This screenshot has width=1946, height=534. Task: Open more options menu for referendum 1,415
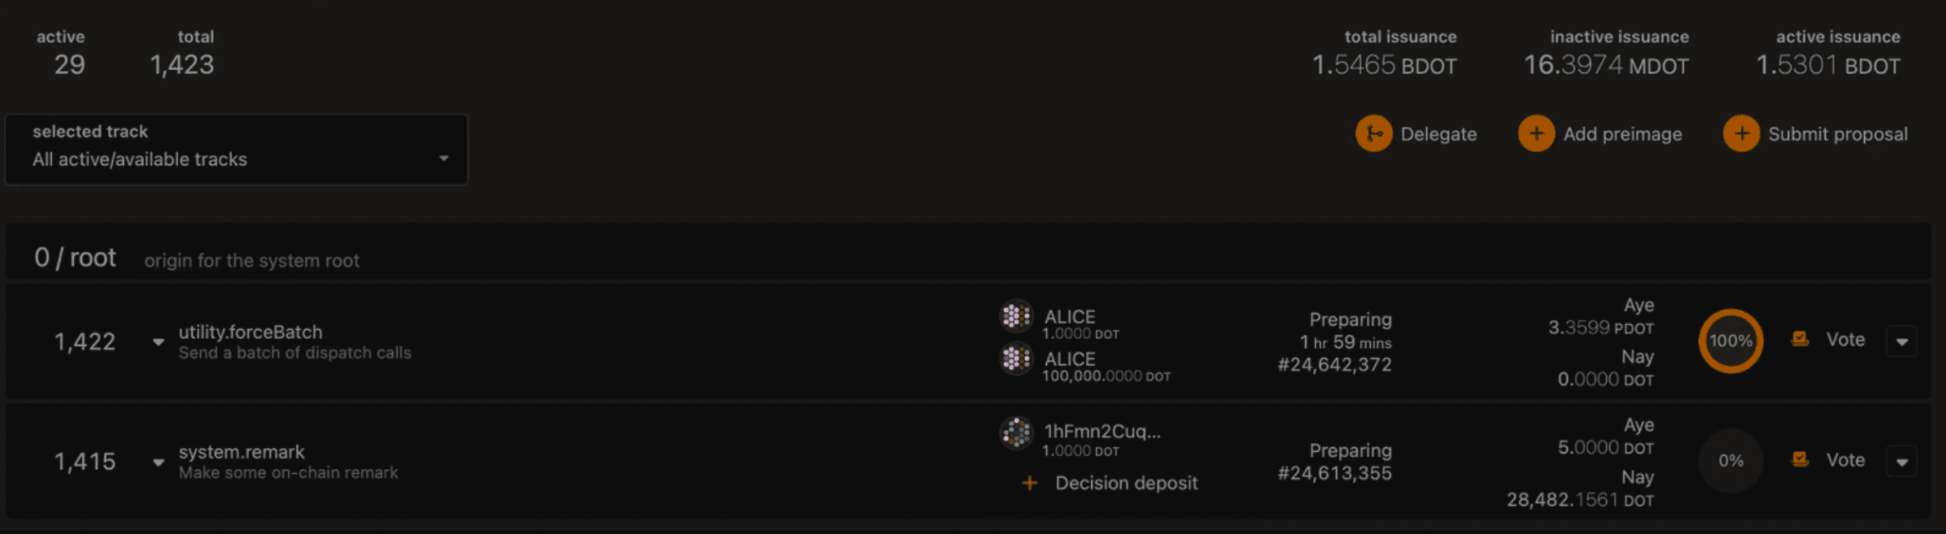click(x=1901, y=462)
